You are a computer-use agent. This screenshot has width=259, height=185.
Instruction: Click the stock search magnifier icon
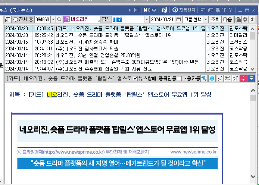pos(59,19)
